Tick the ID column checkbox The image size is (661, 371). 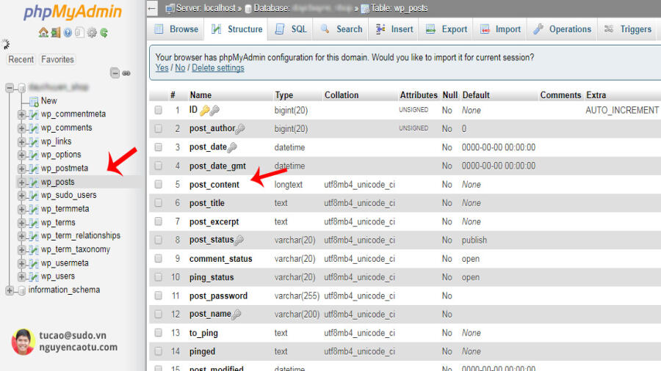(x=158, y=110)
